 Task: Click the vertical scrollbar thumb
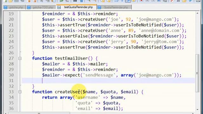point(197,73)
